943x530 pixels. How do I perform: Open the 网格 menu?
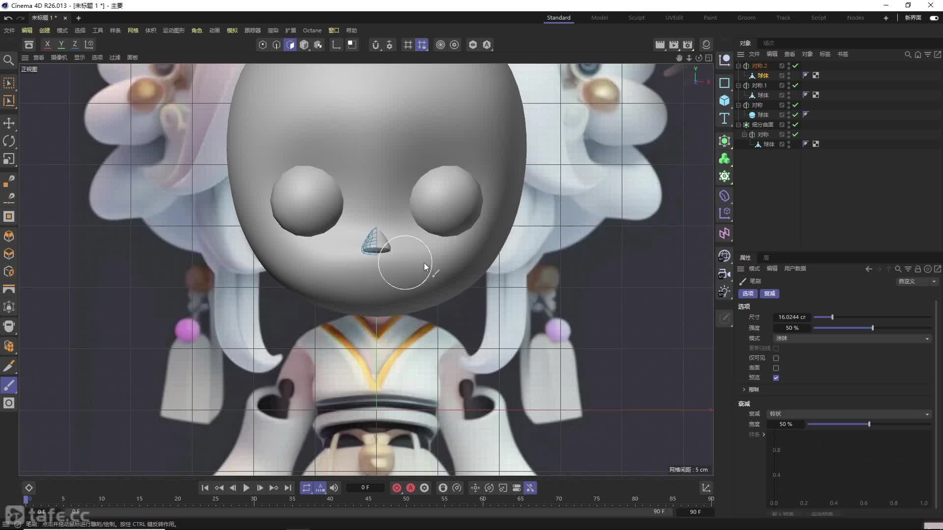click(x=133, y=30)
